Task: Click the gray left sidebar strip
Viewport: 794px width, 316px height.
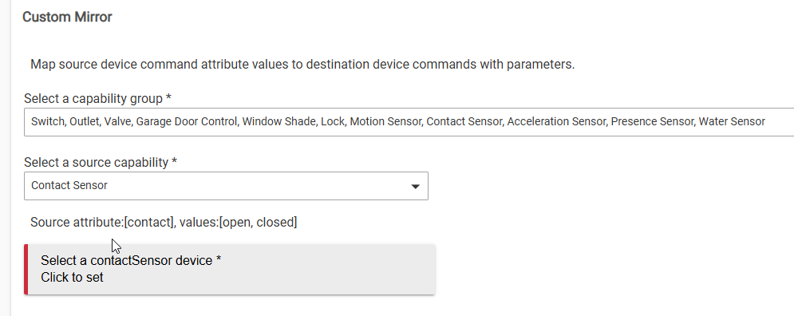Action: click(6, 158)
